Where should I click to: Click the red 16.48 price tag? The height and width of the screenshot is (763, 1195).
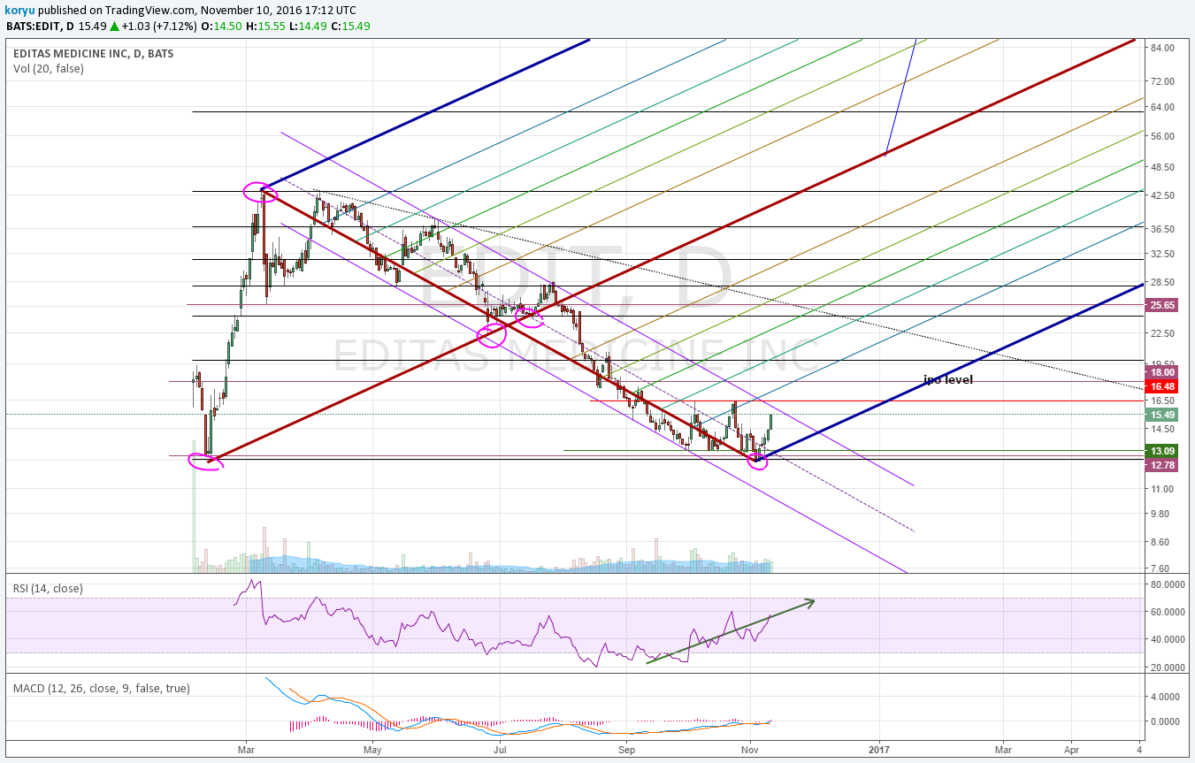[1162, 386]
